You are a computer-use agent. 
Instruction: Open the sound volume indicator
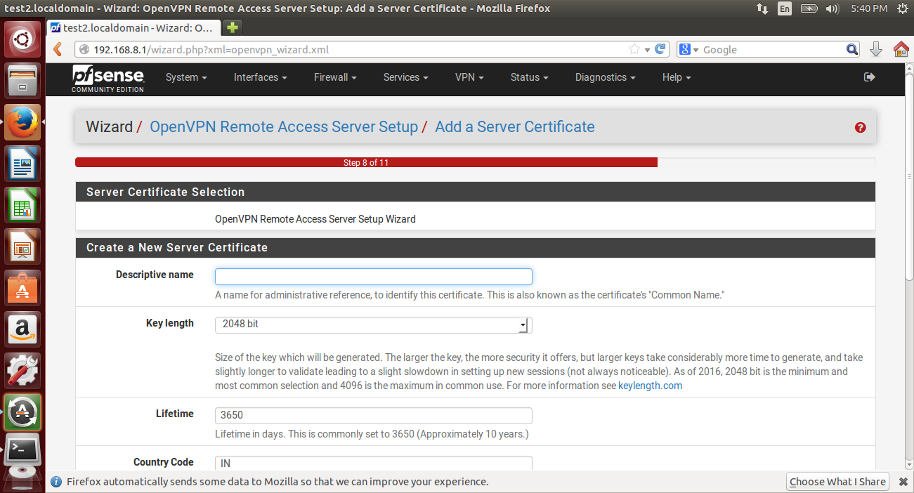click(833, 8)
